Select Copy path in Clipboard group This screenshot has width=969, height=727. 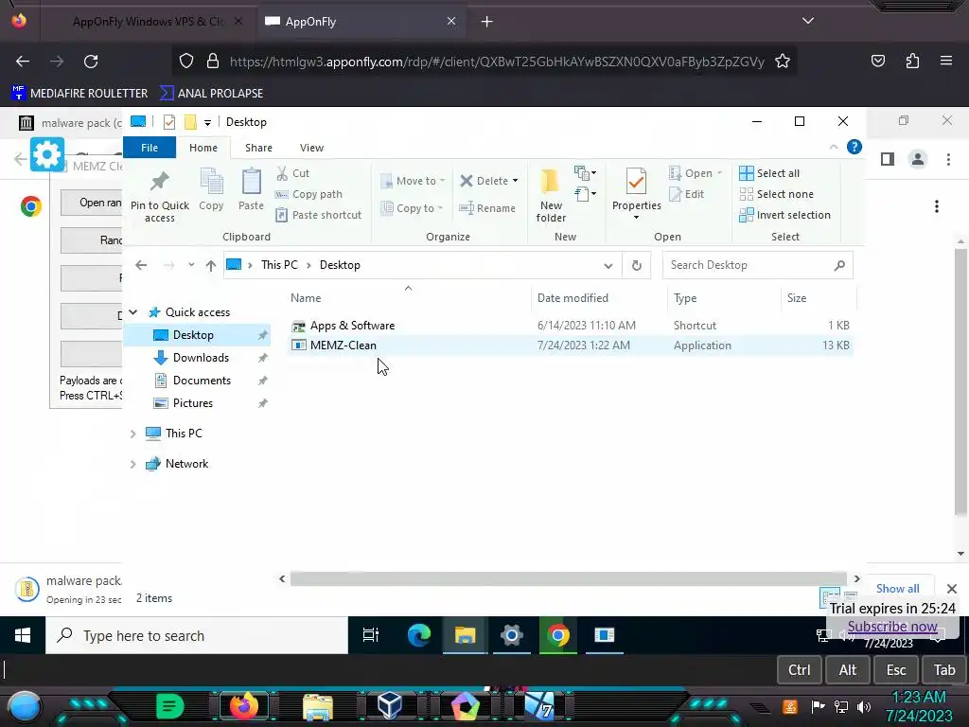309,194
